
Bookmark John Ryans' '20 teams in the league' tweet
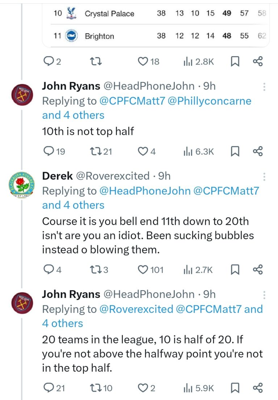tap(236, 388)
